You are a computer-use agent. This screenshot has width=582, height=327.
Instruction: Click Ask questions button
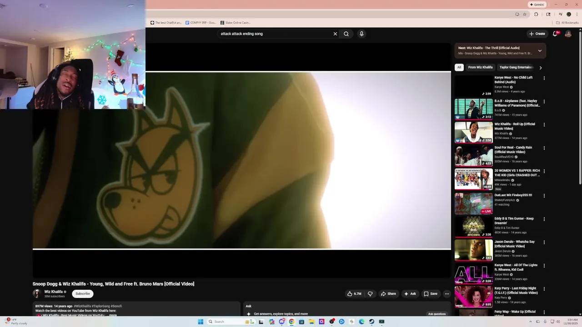pos(436,314)
